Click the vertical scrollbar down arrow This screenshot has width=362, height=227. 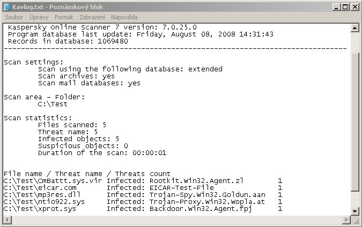point(354,211)
